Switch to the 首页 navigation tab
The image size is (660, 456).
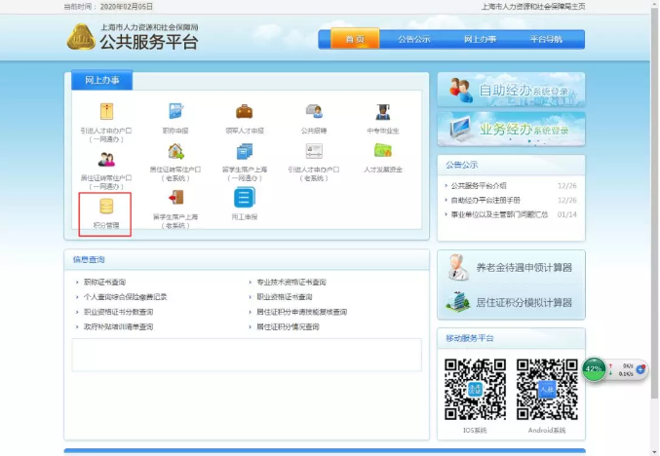(354, 40)
